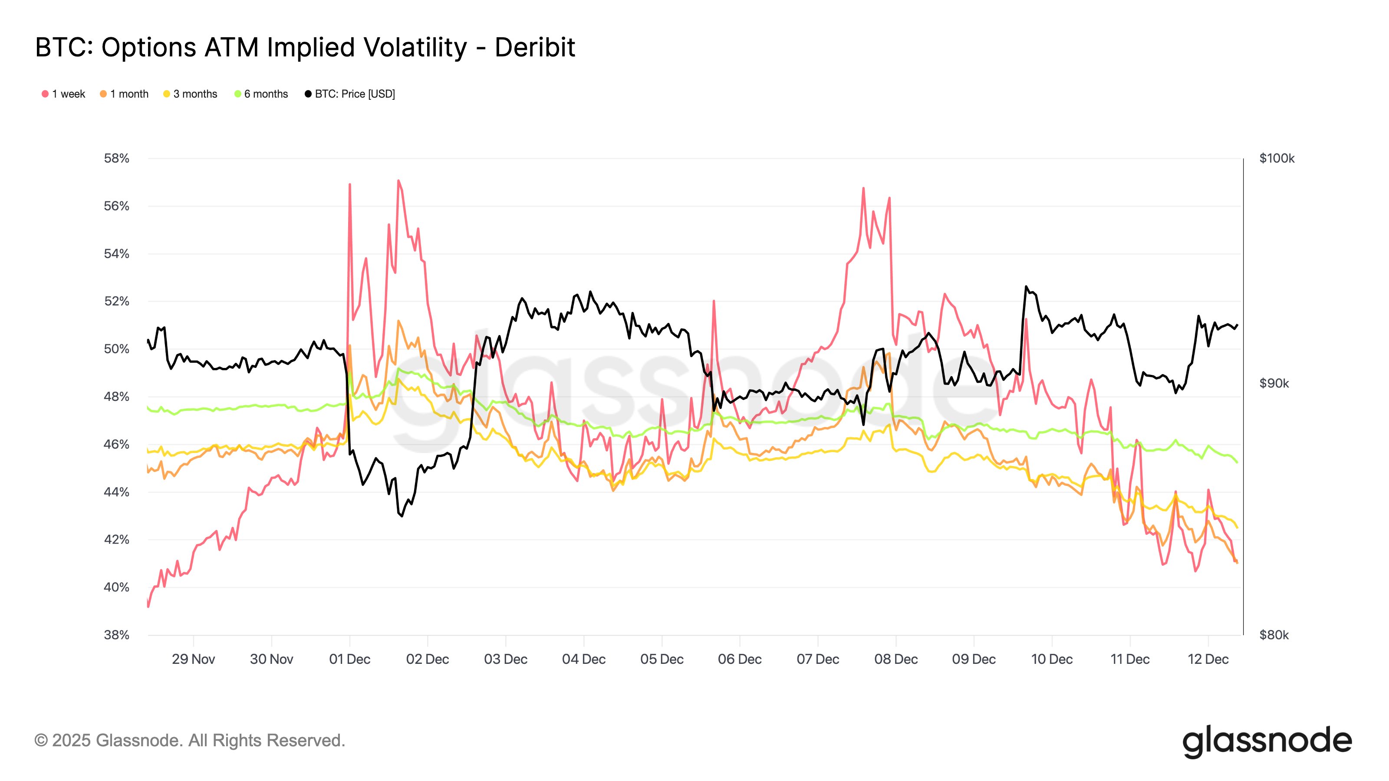Click the yellow 3 months legend dot
Screen dimensions: 1389x781
pos(167,94)
